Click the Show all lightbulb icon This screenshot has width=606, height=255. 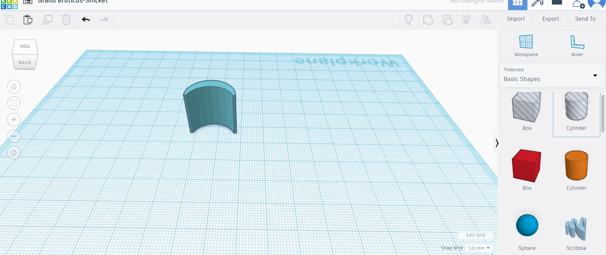[x=409, y=20]
